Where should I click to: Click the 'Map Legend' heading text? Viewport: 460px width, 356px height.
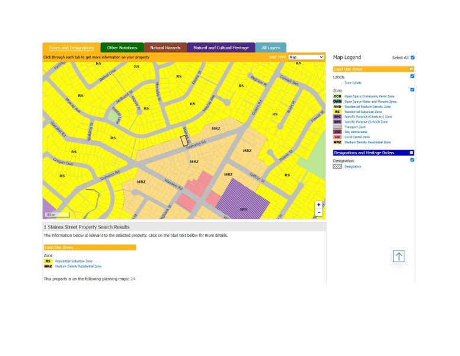(347, 58)
